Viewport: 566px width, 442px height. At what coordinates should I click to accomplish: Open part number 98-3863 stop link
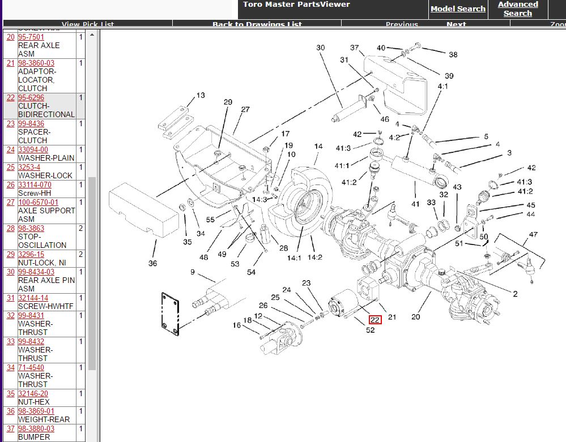pos(31,229)
